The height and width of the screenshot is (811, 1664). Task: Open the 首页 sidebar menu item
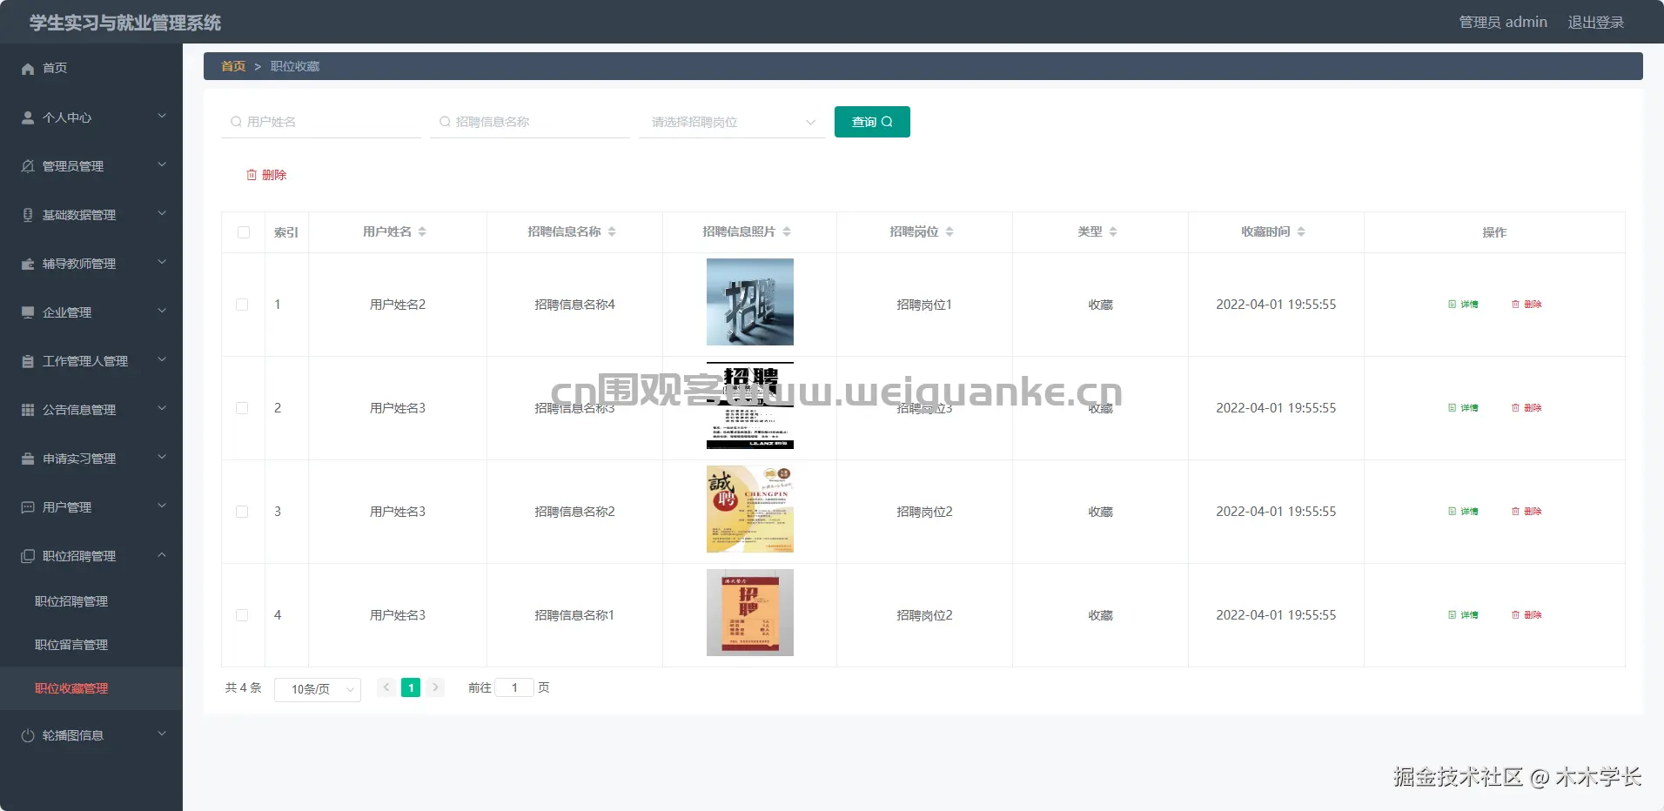click(91, 68)
